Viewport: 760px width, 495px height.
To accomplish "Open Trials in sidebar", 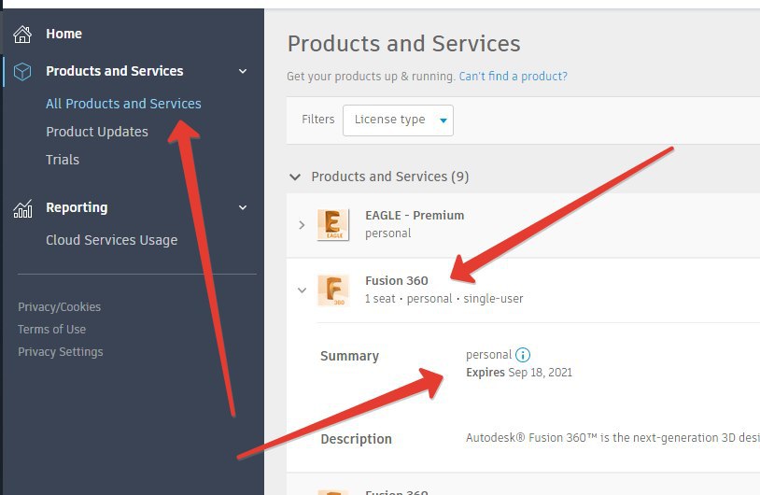I will [63, 160].
